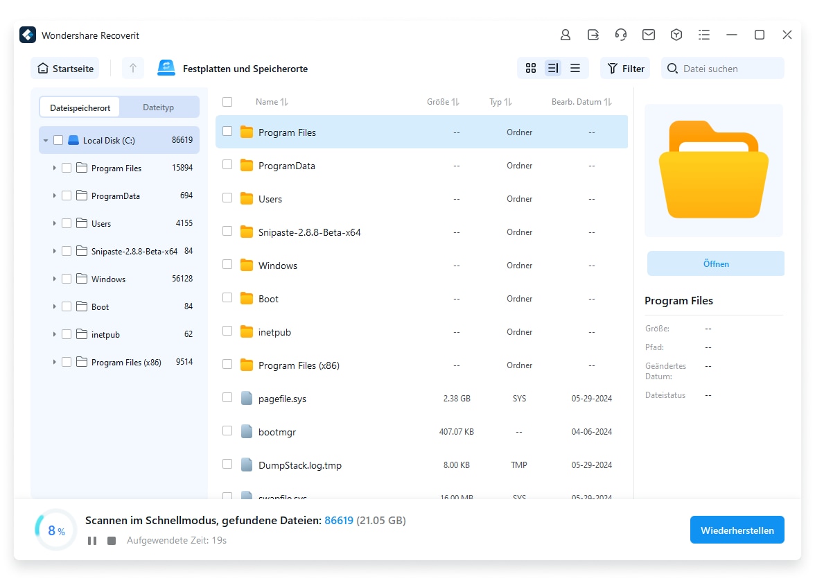
Task: Check the select-all checkbox in header
Action: click(x=227, y=102)
